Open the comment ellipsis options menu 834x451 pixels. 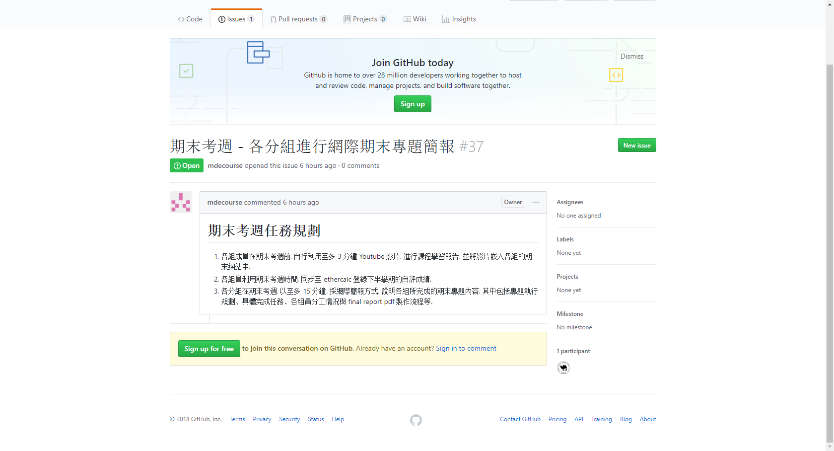tap(536, 202)
